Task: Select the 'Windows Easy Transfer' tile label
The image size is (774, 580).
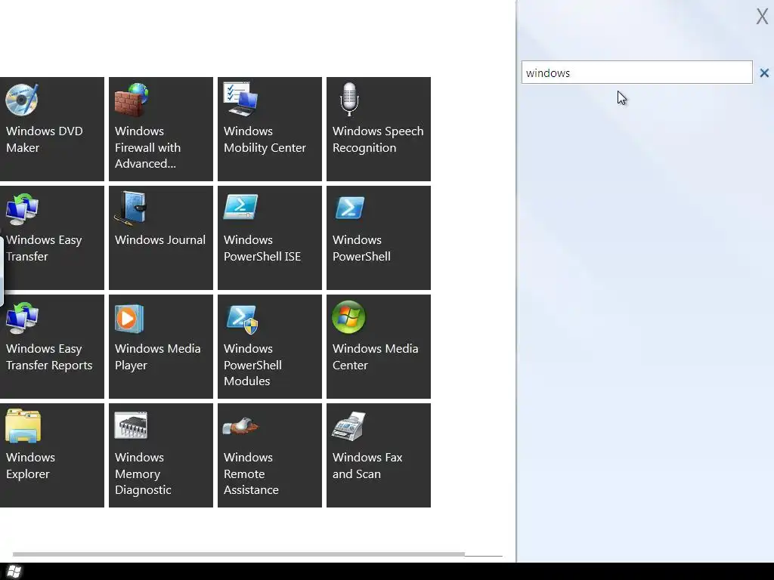Action: pos(44,248)
